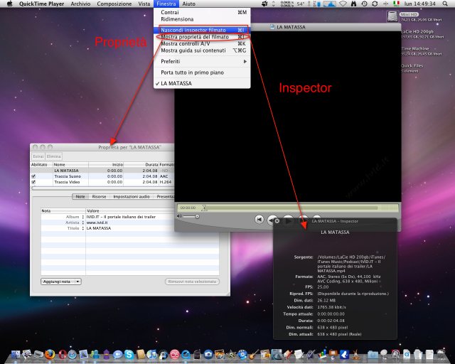
Task: Open the Mini HD drive on desktop
Action: (x=392, y=16)
